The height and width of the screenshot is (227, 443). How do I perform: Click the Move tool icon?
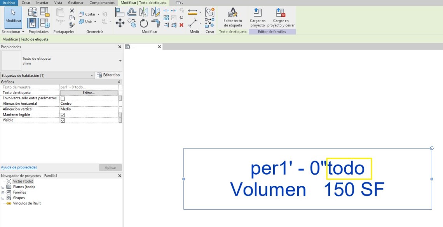pos(120,23)
